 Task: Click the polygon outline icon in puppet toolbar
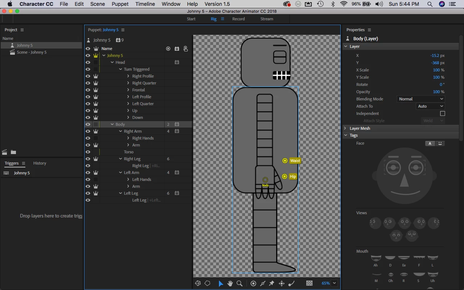coord(207,283)
